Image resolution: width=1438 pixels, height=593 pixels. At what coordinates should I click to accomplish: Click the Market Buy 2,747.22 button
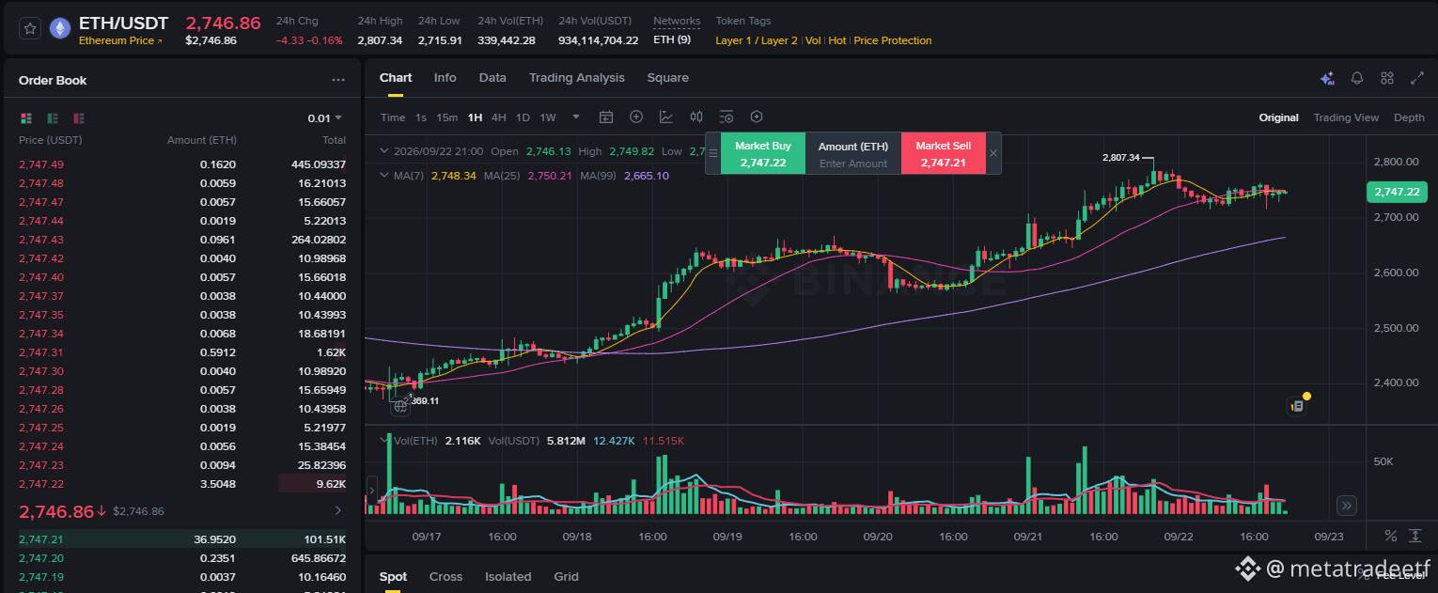click(763, 154)
